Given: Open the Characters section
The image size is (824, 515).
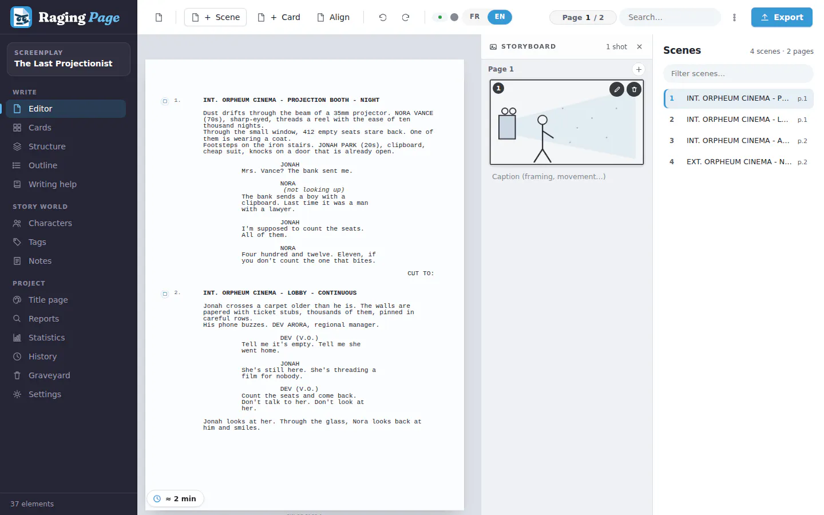Looking at the screenshot, I should (66, 223).
